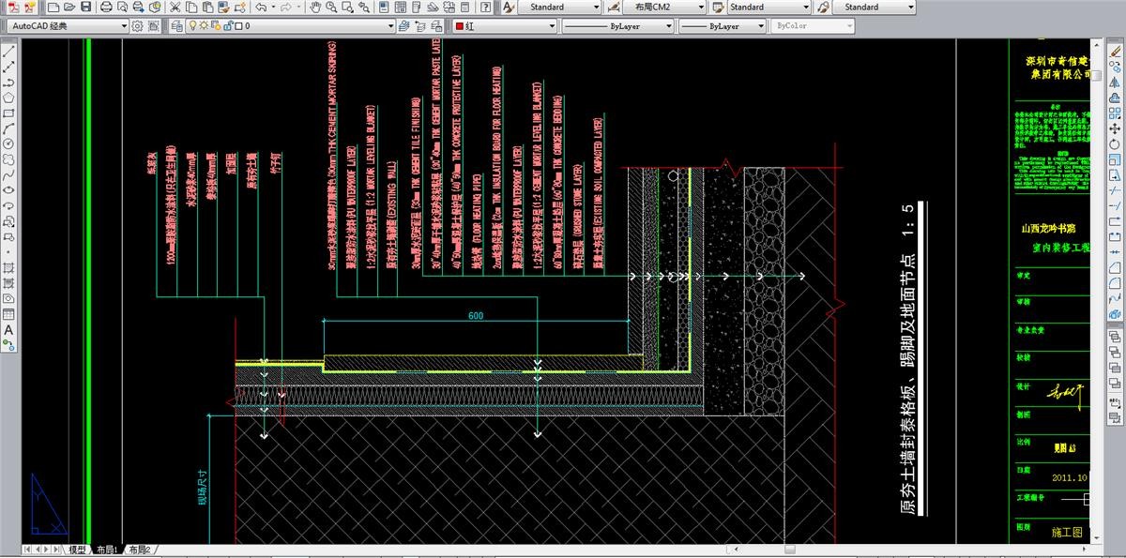Click the workspace settings gear button
Image resolution: width=1126 pixels, height=558 pixels.
tap(139, 26)
